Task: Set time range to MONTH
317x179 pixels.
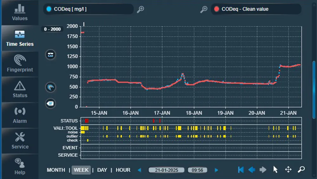Action: point(56,170)
